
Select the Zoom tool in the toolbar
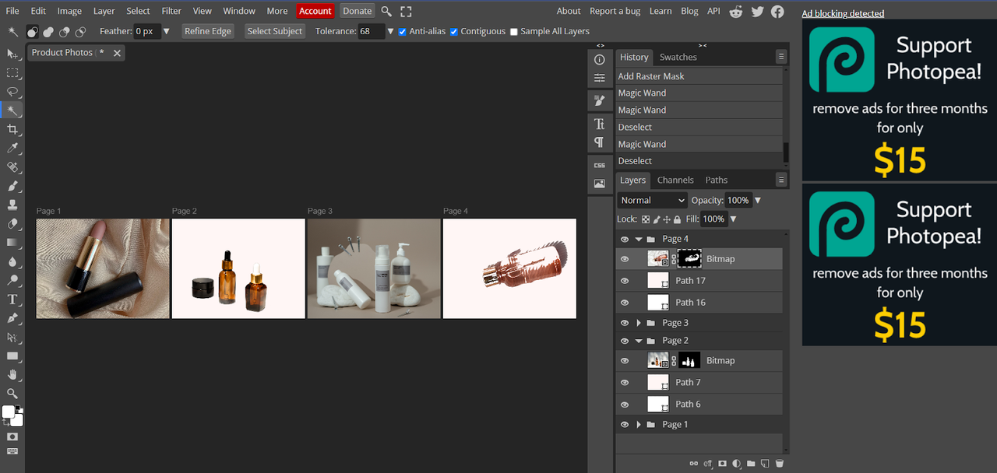[x=12, y=394]
